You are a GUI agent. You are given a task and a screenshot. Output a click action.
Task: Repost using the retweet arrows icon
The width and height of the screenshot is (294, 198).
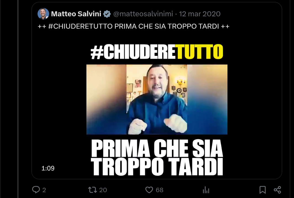coord(92,190)
